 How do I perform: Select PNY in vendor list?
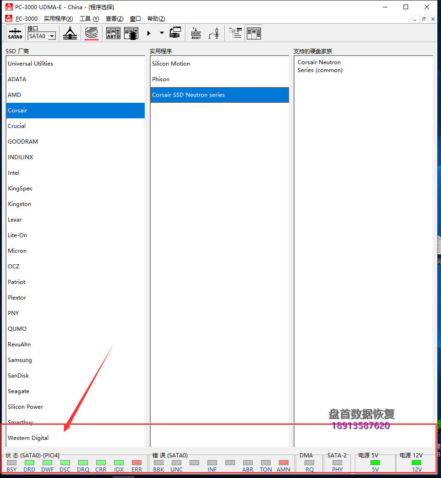click(x=75, y=313)
